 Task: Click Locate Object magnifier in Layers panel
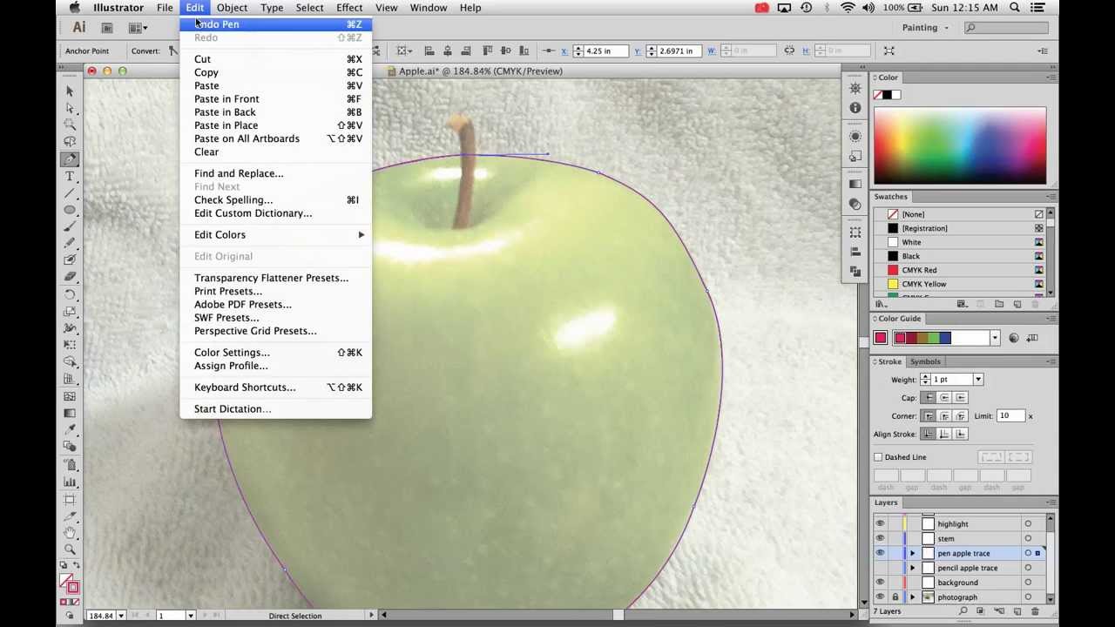pos(963,611)
